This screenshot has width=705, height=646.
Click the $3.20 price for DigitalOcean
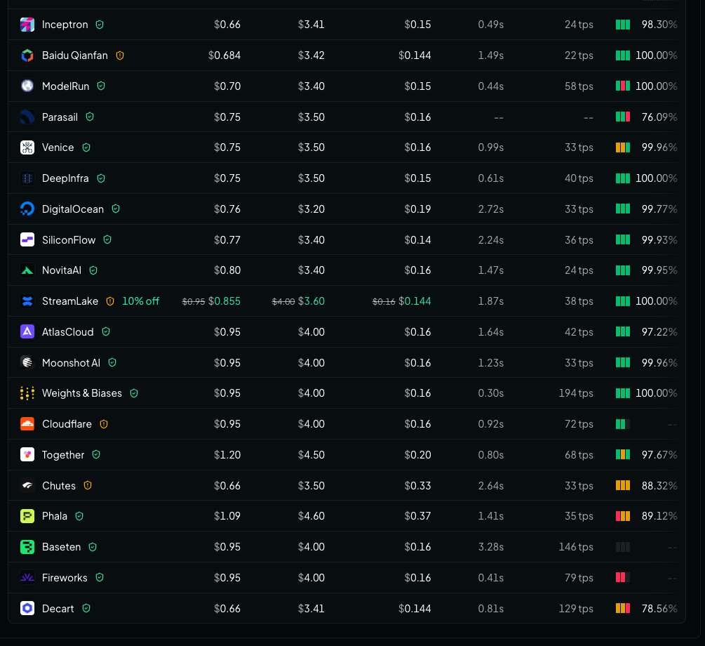tap(311, 209)
